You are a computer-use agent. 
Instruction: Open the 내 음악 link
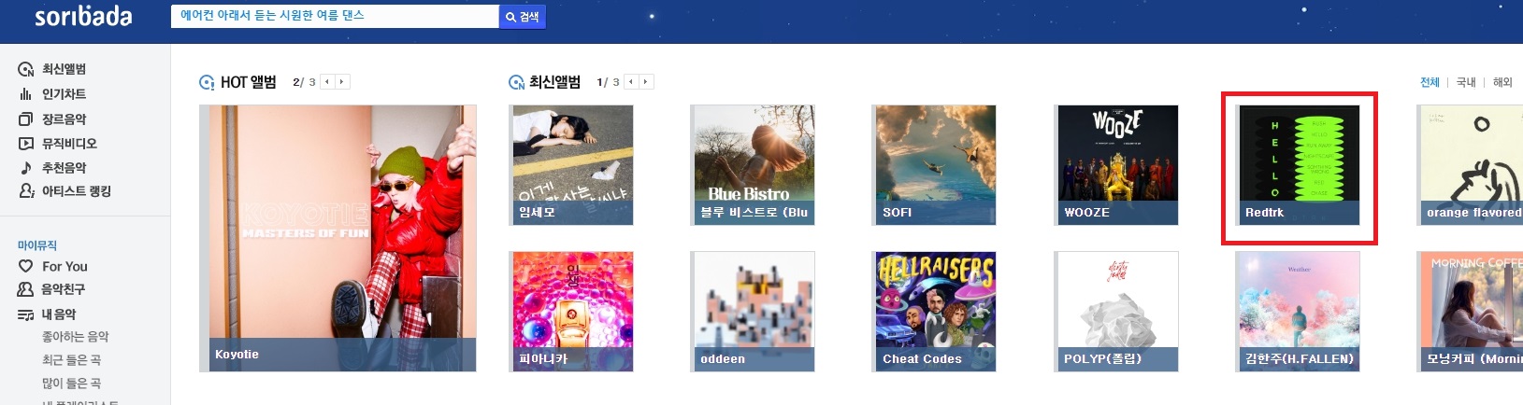(59, 314)
